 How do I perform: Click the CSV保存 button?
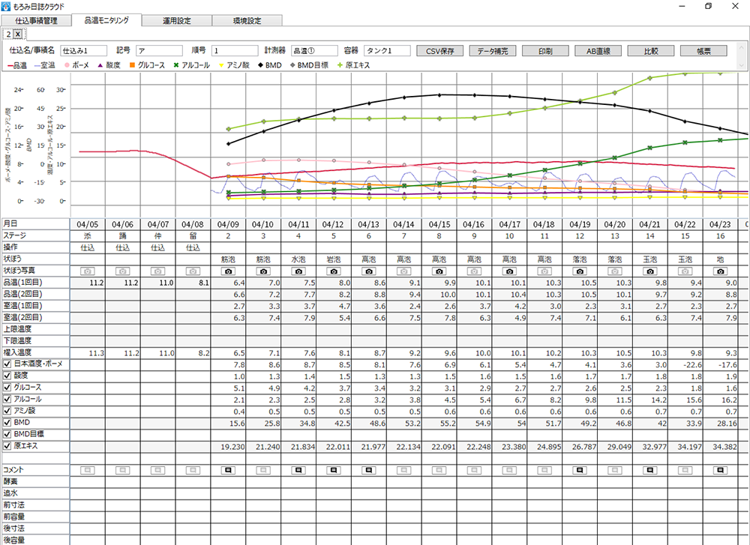440,51
